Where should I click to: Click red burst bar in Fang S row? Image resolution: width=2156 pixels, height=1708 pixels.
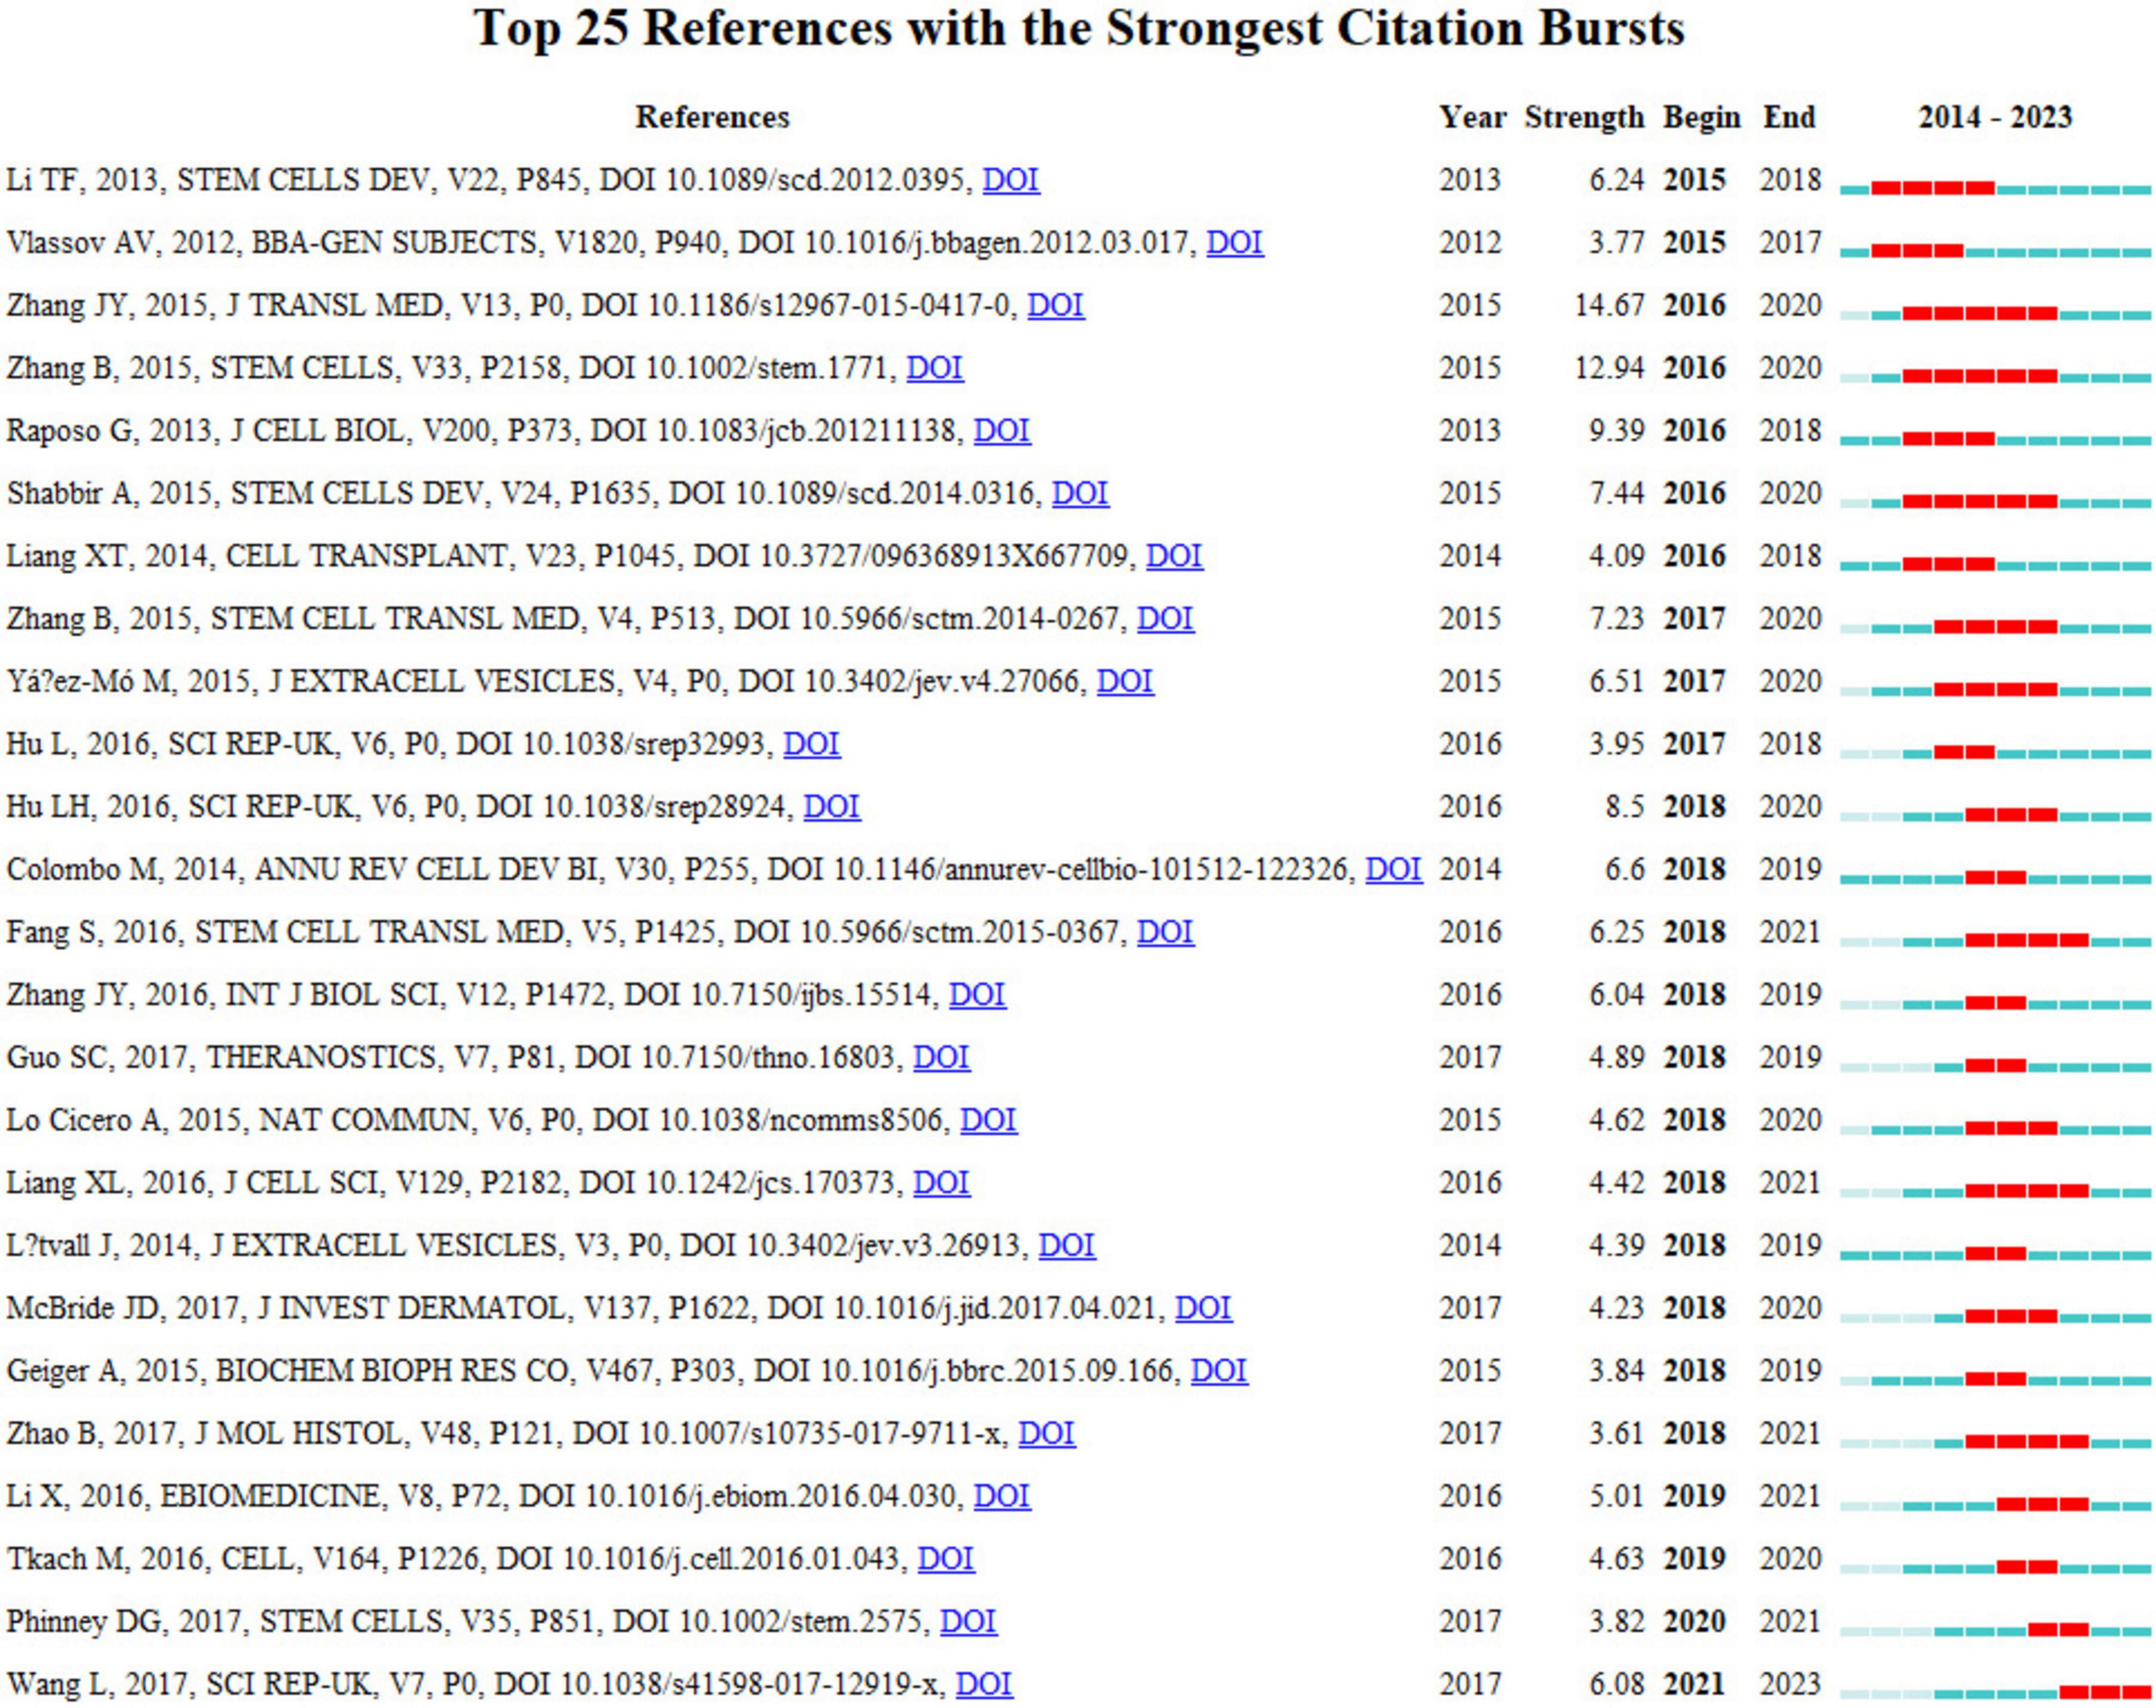[2027, 940]
